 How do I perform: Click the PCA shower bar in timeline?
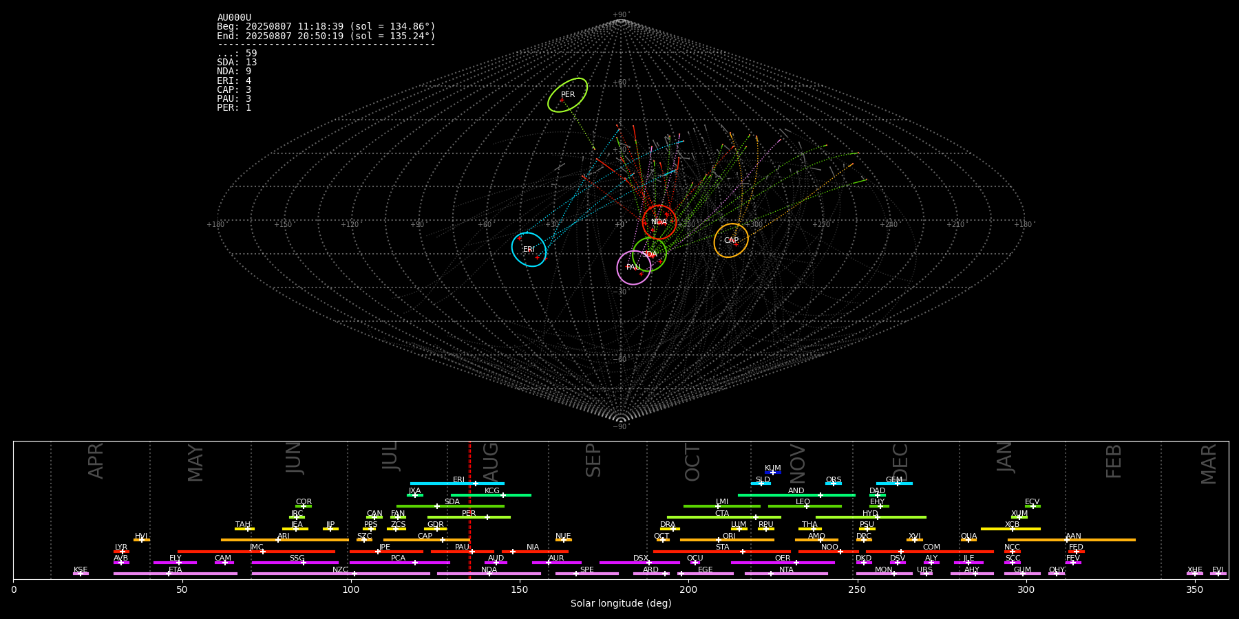click(x=399, y=563)
